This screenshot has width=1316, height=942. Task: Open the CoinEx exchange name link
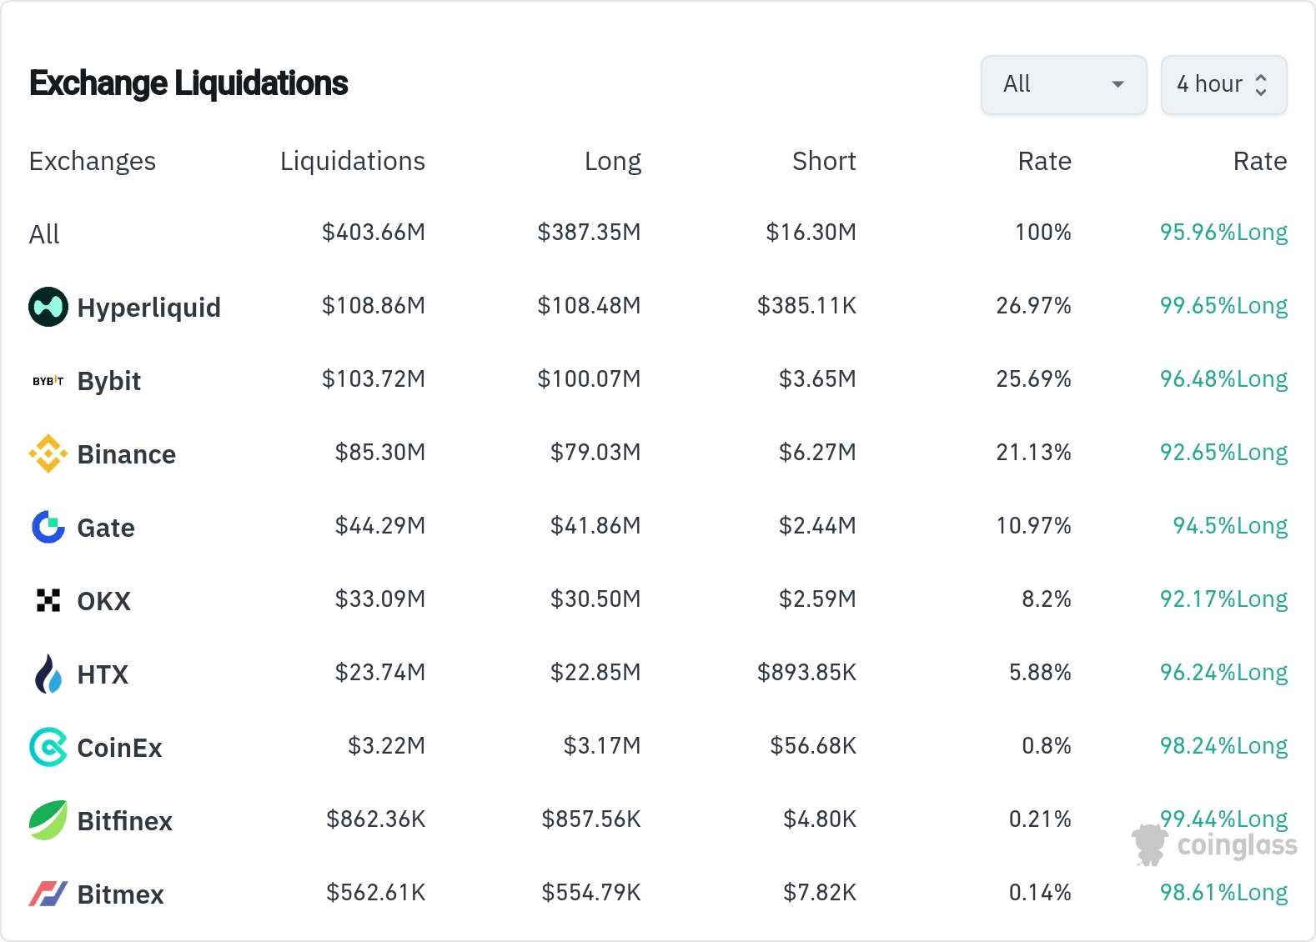pyautogui.click(x=119, y=748)
